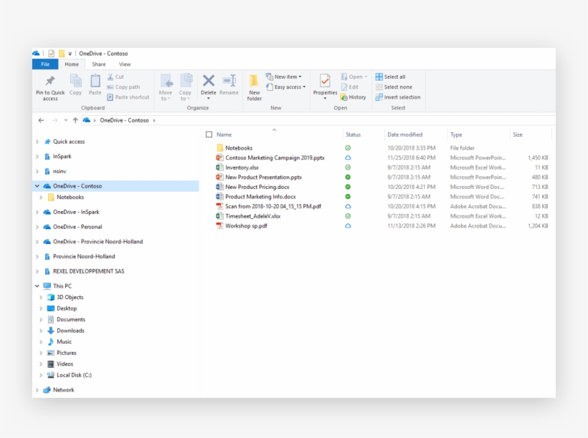Click the Paste clipboard icon
This screenshot has width=588, height=438.
(95, 80)
